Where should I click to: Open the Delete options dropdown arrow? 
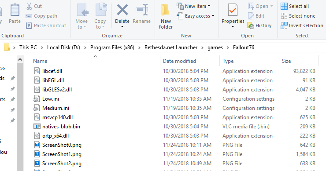[122, 26]
